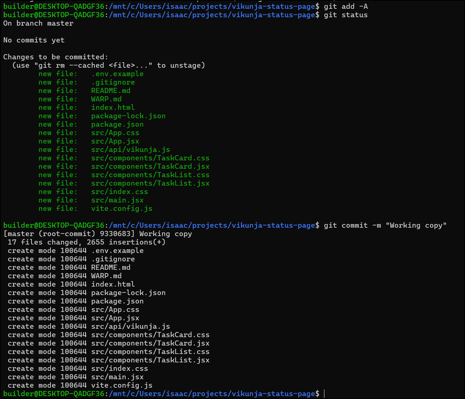
Task: Click the src/components/TaskCard.jsx file path
Action: click(x=150, y=166)
